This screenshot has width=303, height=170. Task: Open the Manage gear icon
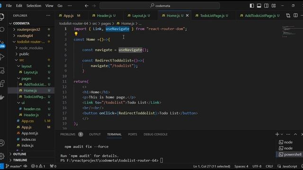(x=2, y=156)
